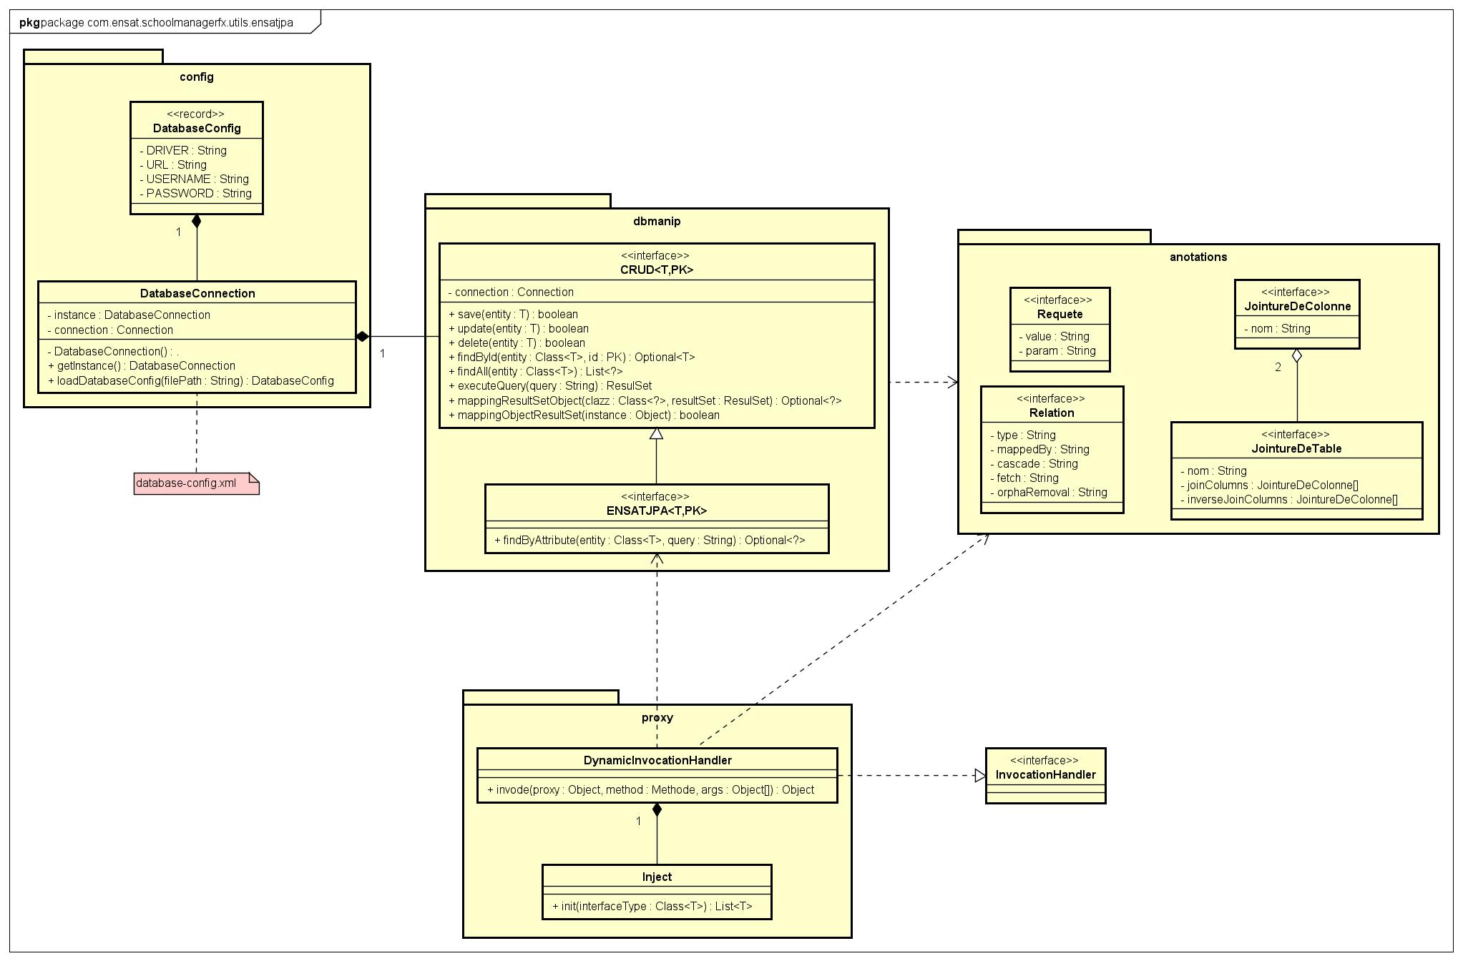
Task: Click the DatabaseConnection class title
Action: 197,293
